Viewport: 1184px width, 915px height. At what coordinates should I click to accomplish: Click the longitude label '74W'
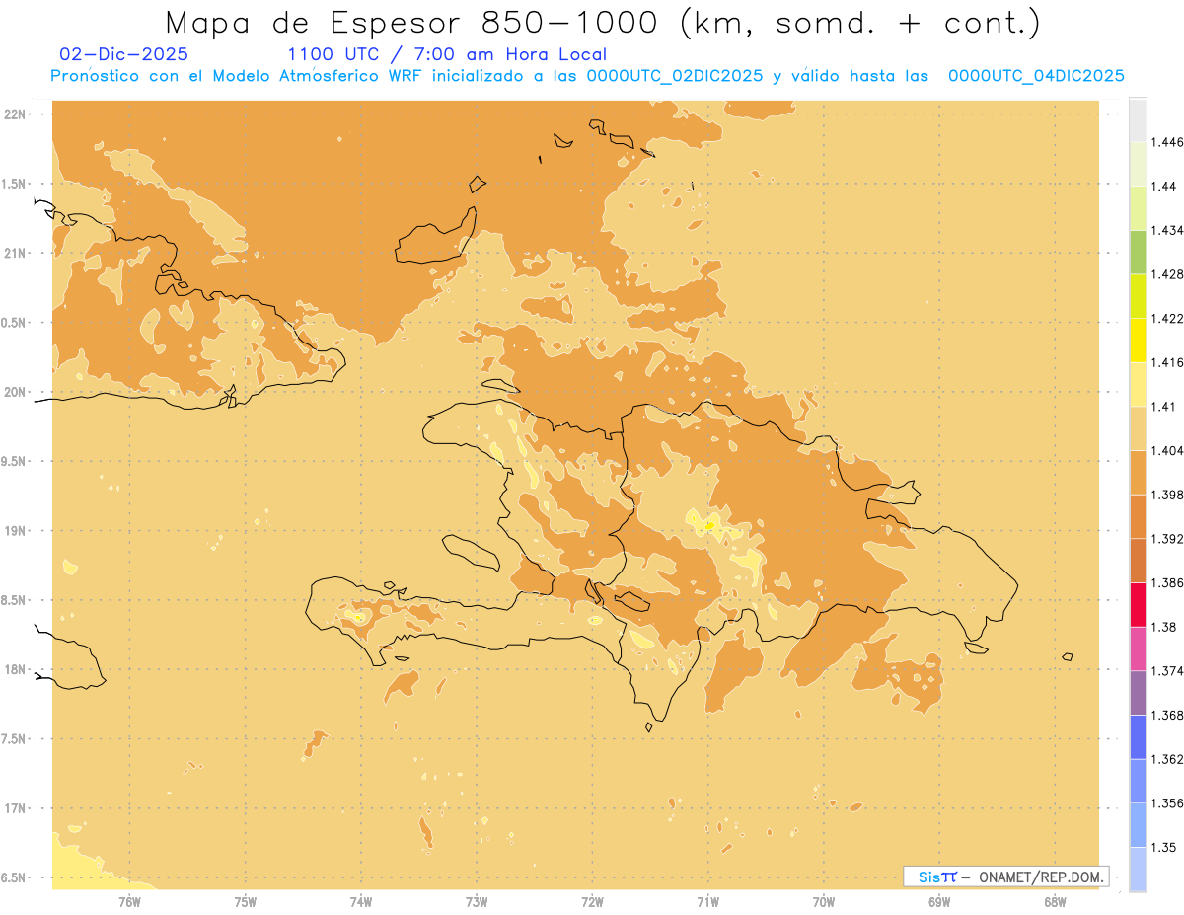click(x=361, y=902)
